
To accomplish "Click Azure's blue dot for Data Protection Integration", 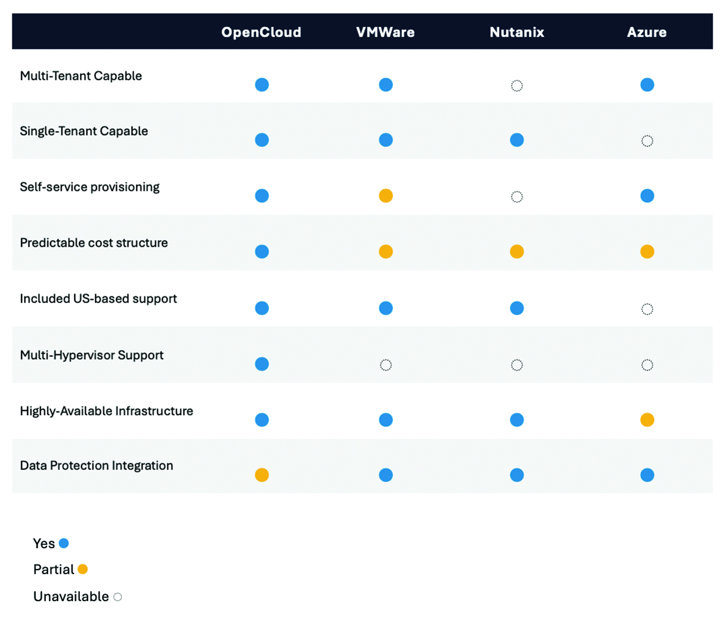I will tap(647, 475).
